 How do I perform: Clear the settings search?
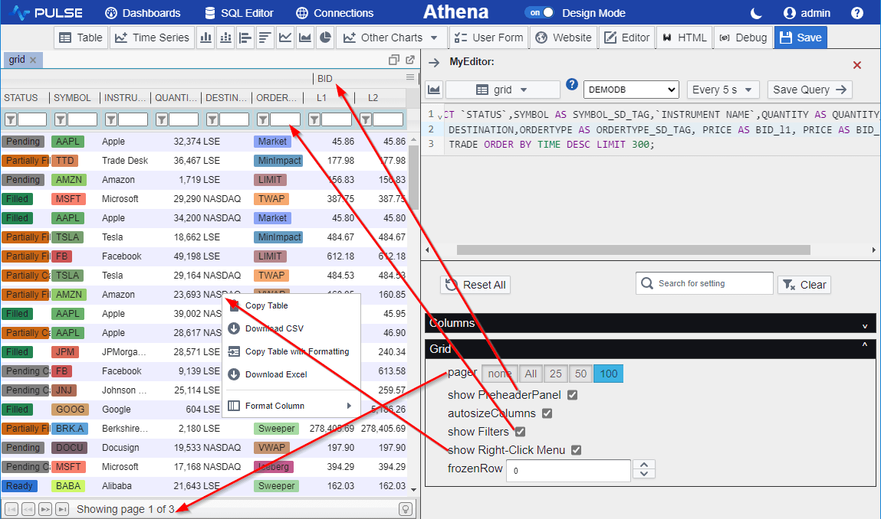(x=804, y=285)
